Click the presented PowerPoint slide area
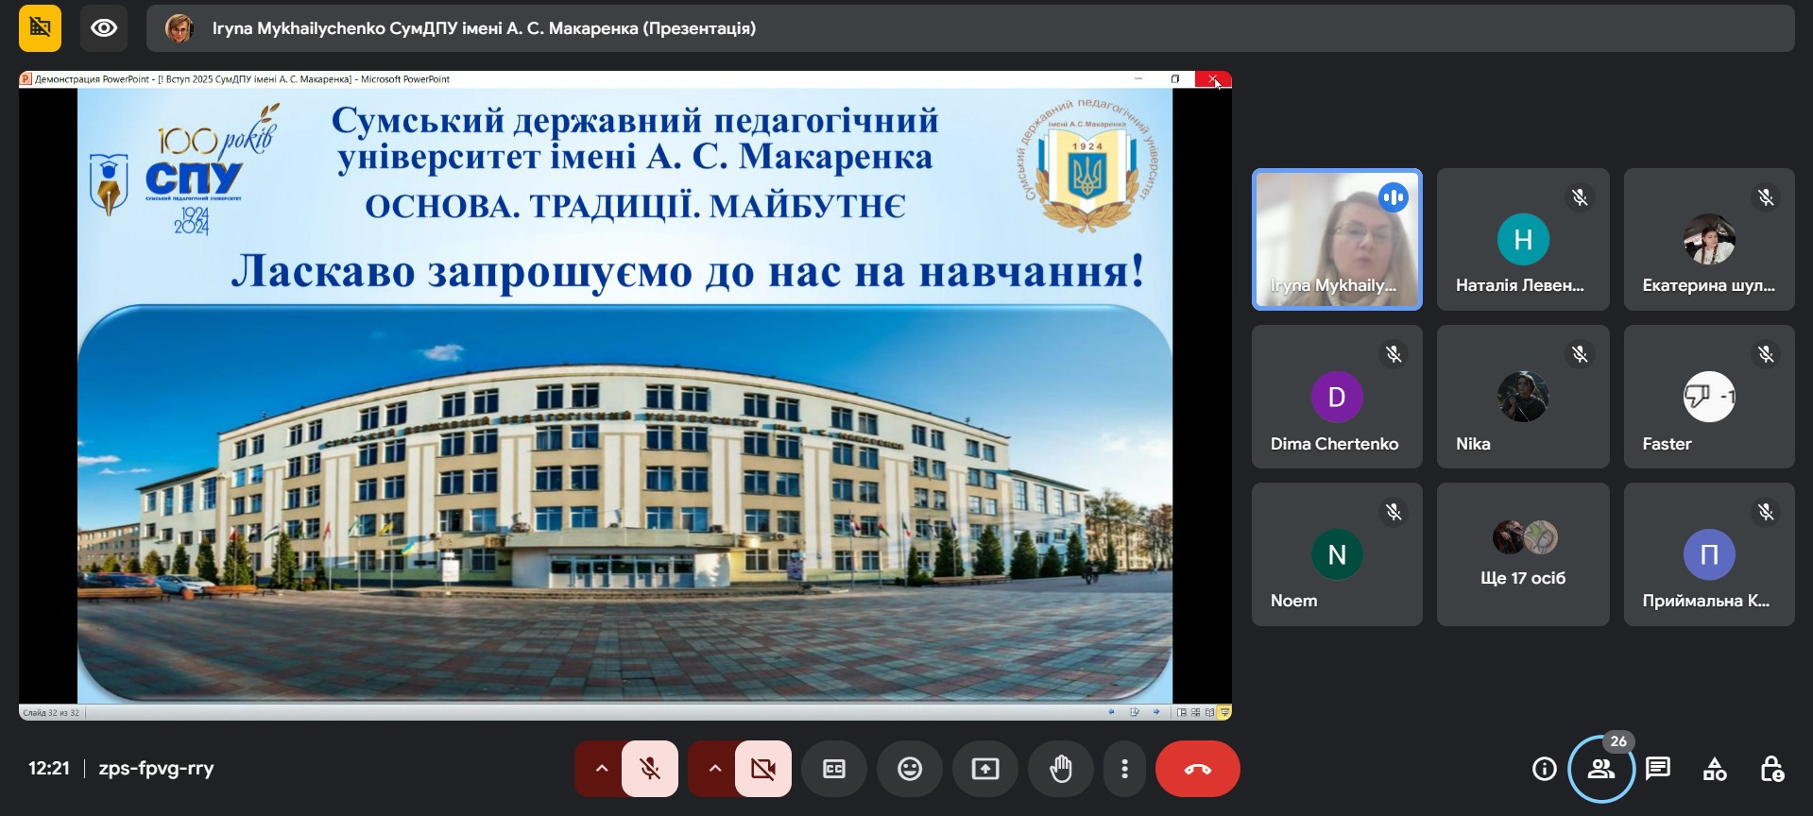Screen dimensions: 1813x816 point(624,397)
